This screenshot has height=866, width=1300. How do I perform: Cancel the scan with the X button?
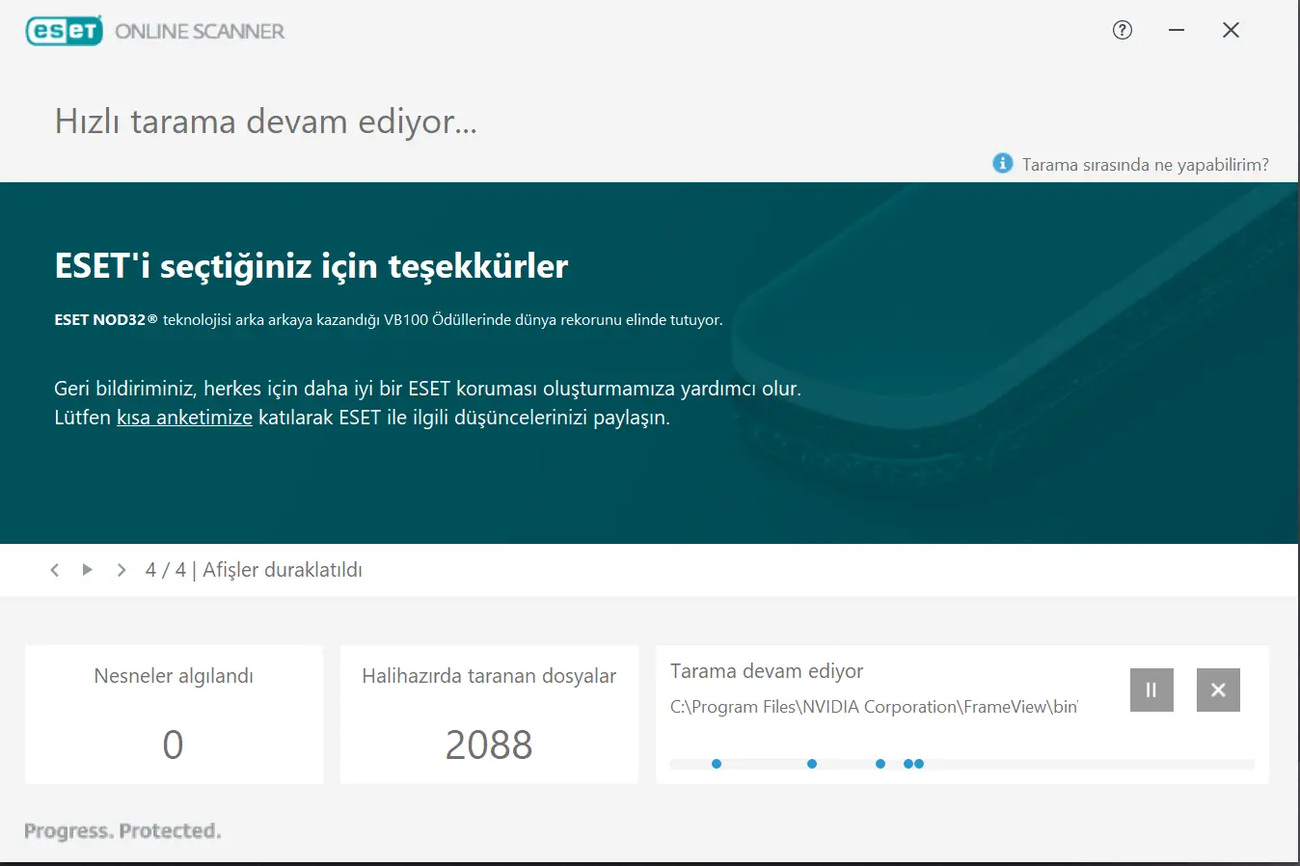(x=1218, y=690)
